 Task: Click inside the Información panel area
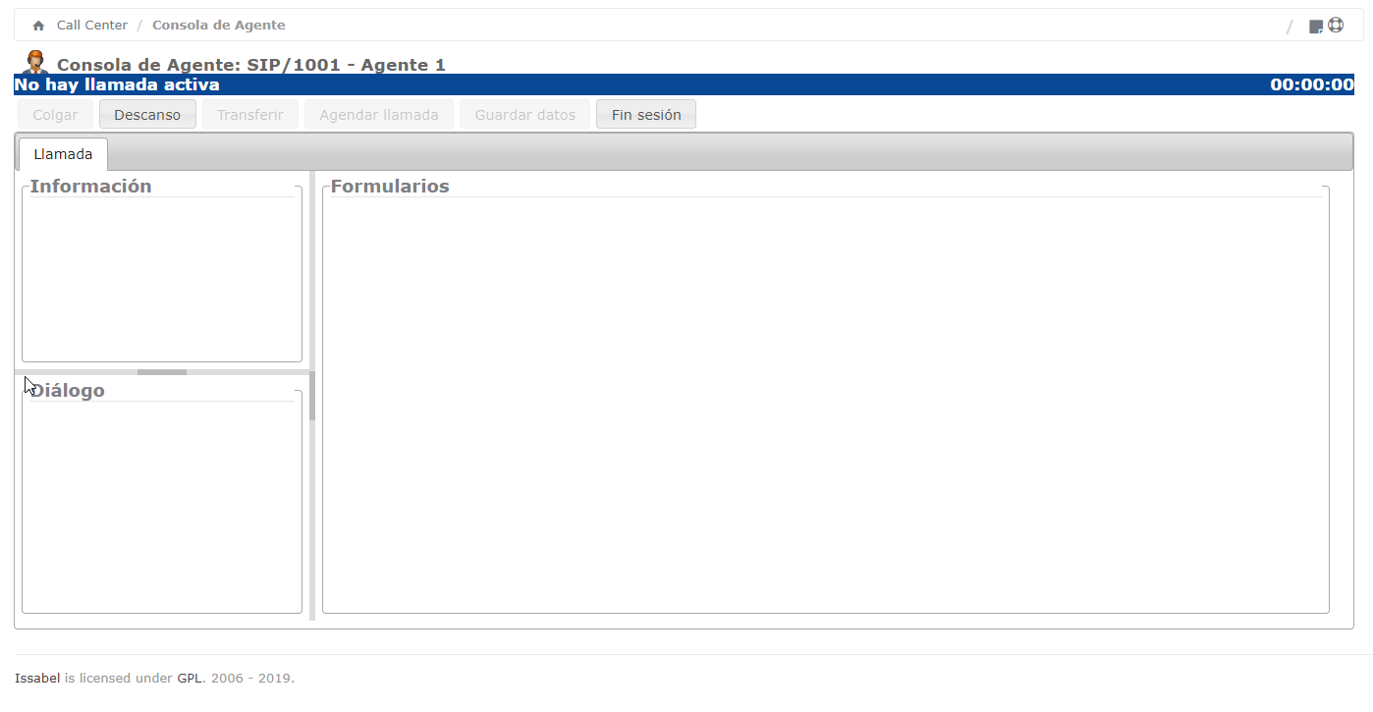click(x=162, y=278)
